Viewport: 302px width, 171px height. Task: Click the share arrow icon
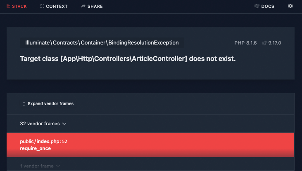83,6
